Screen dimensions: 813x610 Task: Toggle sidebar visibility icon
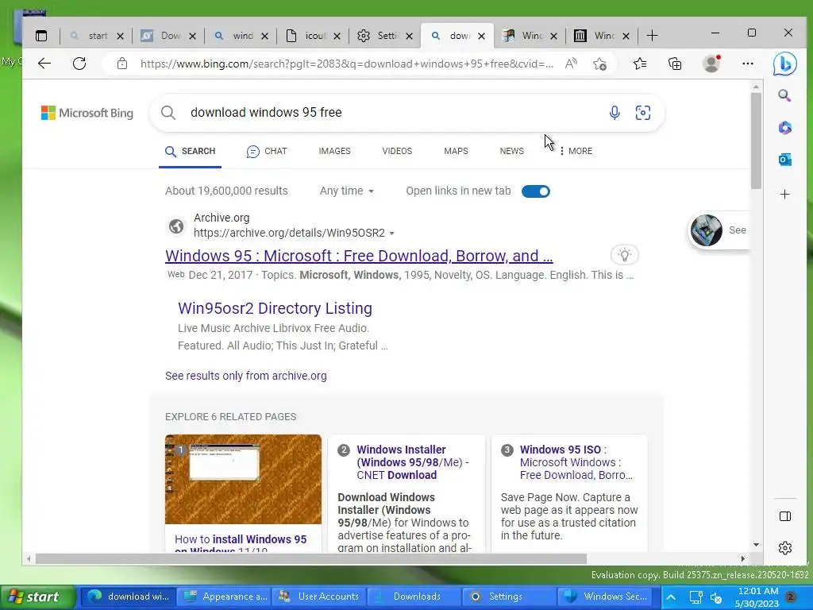click(785, 516)
